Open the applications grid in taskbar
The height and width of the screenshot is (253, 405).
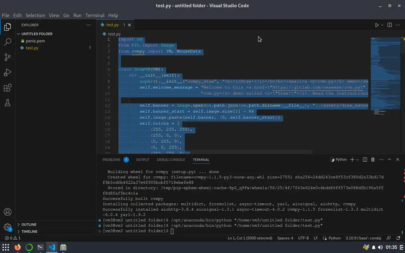point(6,247)
